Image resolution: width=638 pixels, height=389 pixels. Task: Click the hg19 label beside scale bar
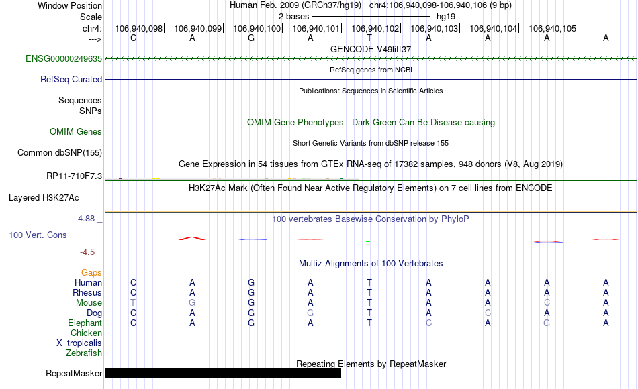point(446,17)
